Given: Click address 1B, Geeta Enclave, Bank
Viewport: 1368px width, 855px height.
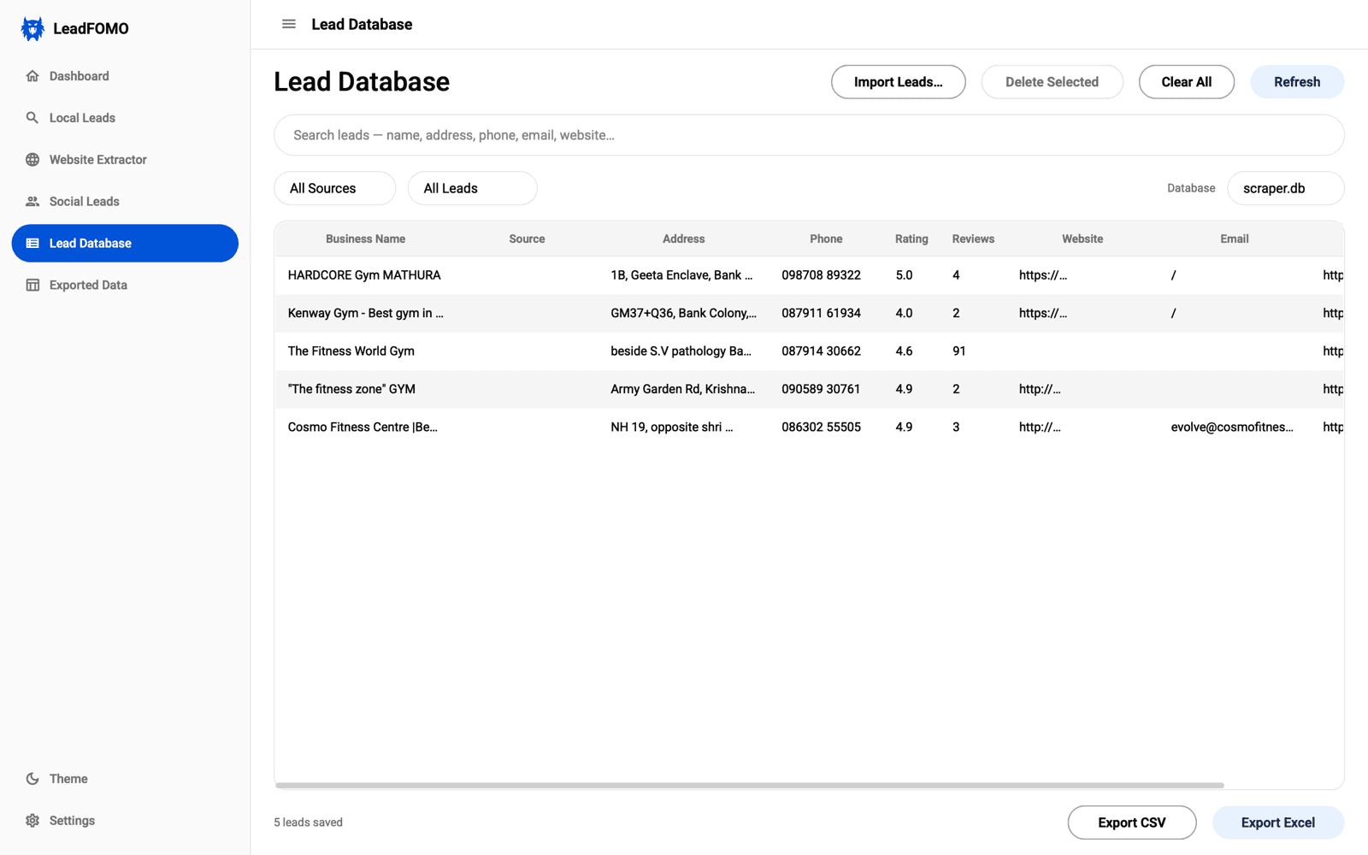Looking at the screenshot, I should coord(681,275).
